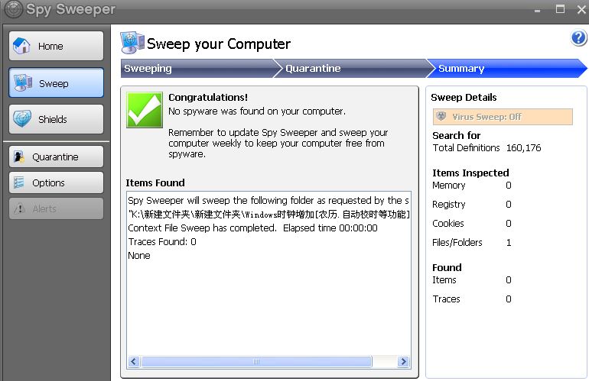Image resolution: width=589 pixels, height=381 pixels.
Task: Click the Home house icon
Action: 21,46
